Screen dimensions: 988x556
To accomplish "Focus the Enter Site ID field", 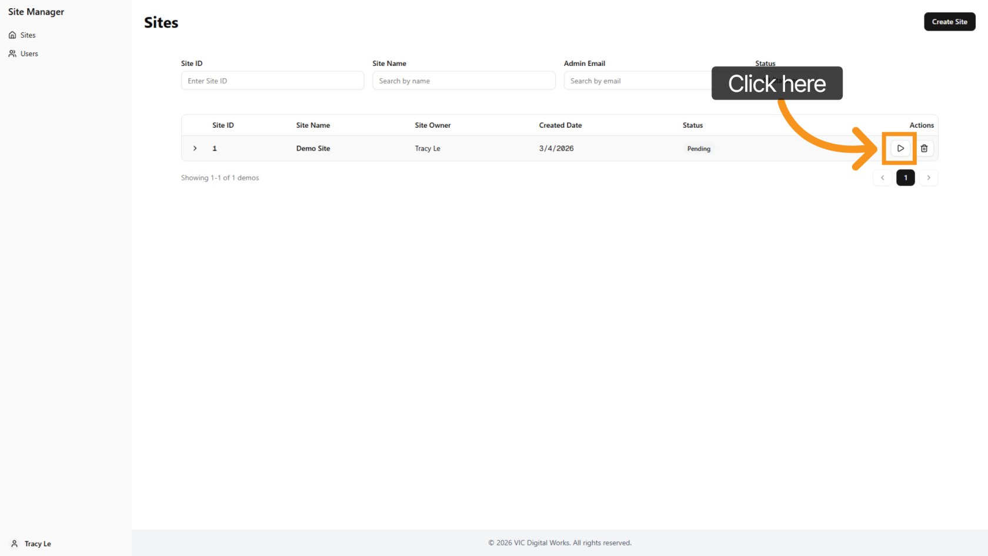I will pyautogui.click(x=272, y=81).
